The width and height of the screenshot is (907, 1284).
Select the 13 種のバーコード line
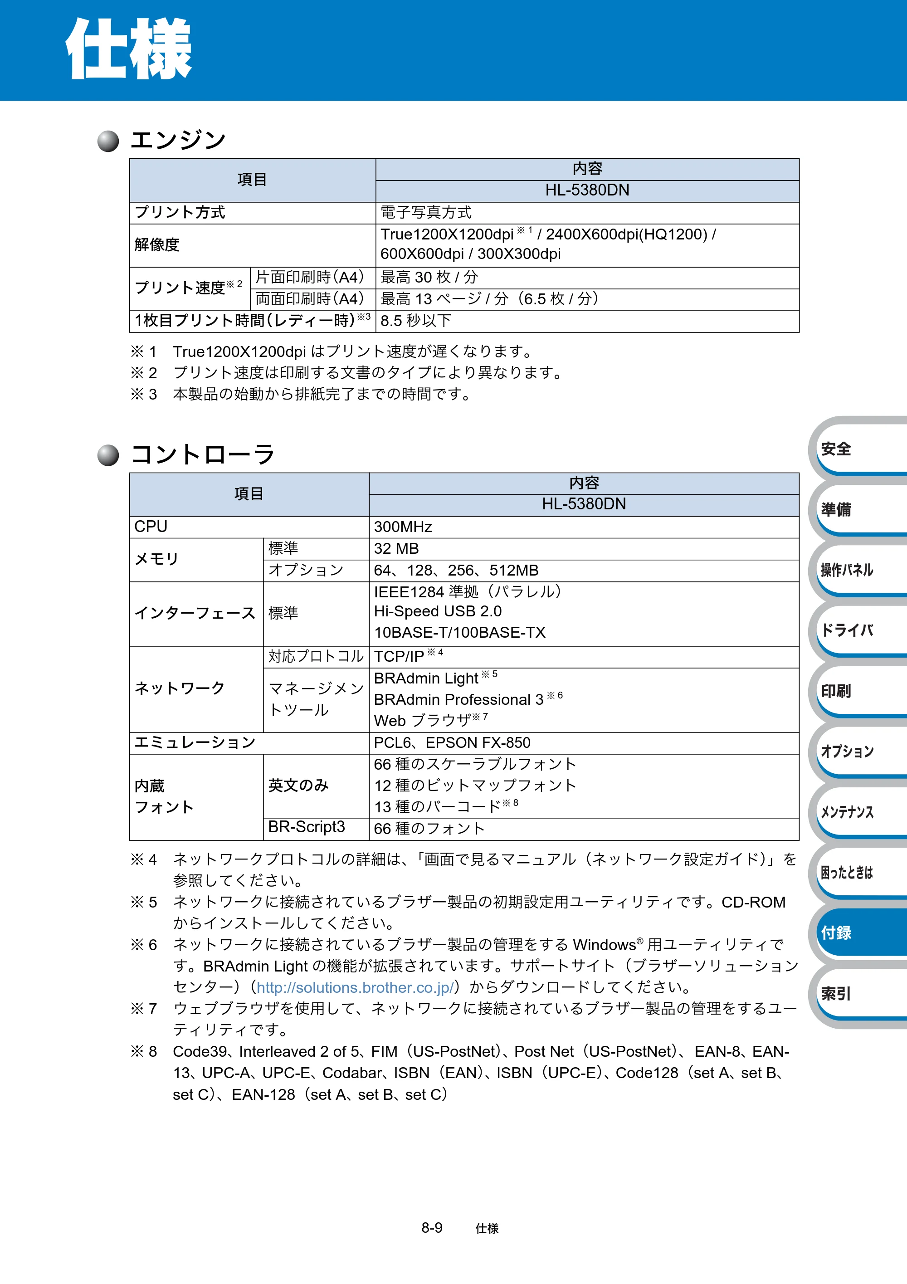pyautogui.click(x=446, y=806)
